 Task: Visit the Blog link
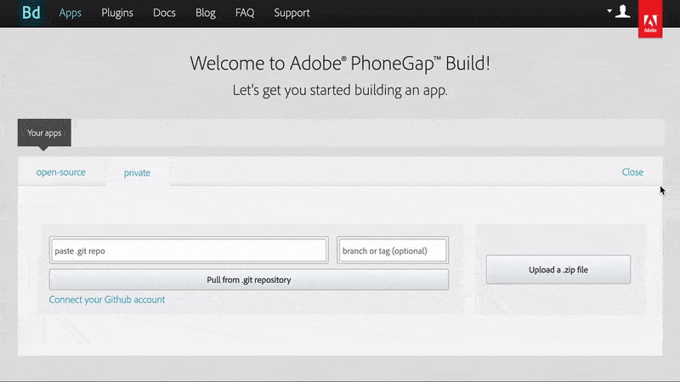[x=206, y=13]
